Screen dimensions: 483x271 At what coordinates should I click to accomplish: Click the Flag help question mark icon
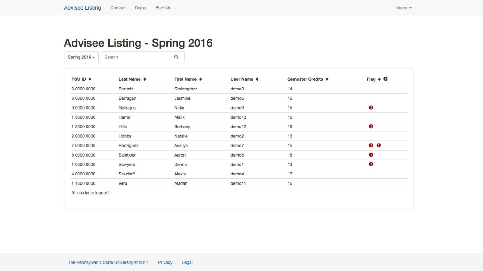(385, 79)
